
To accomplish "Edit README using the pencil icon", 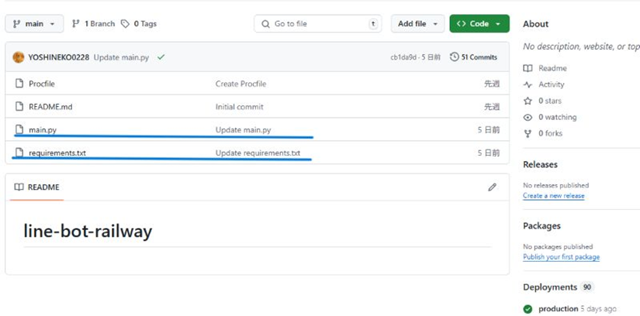I will click(493, 187).
